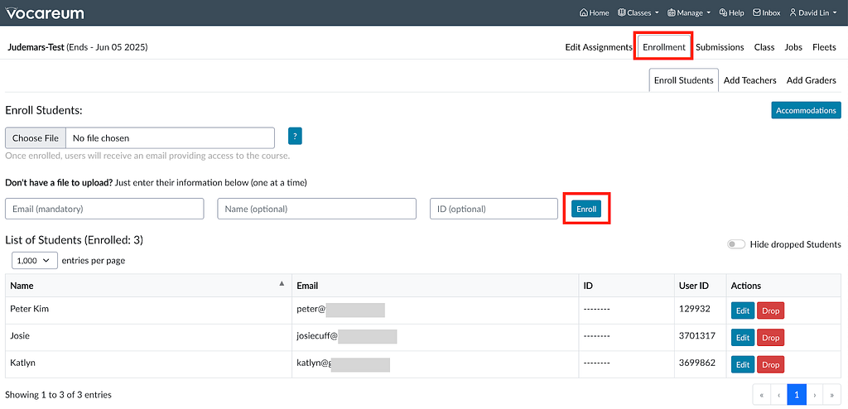Click Choose File to upload roster

(x=35, y=138)
